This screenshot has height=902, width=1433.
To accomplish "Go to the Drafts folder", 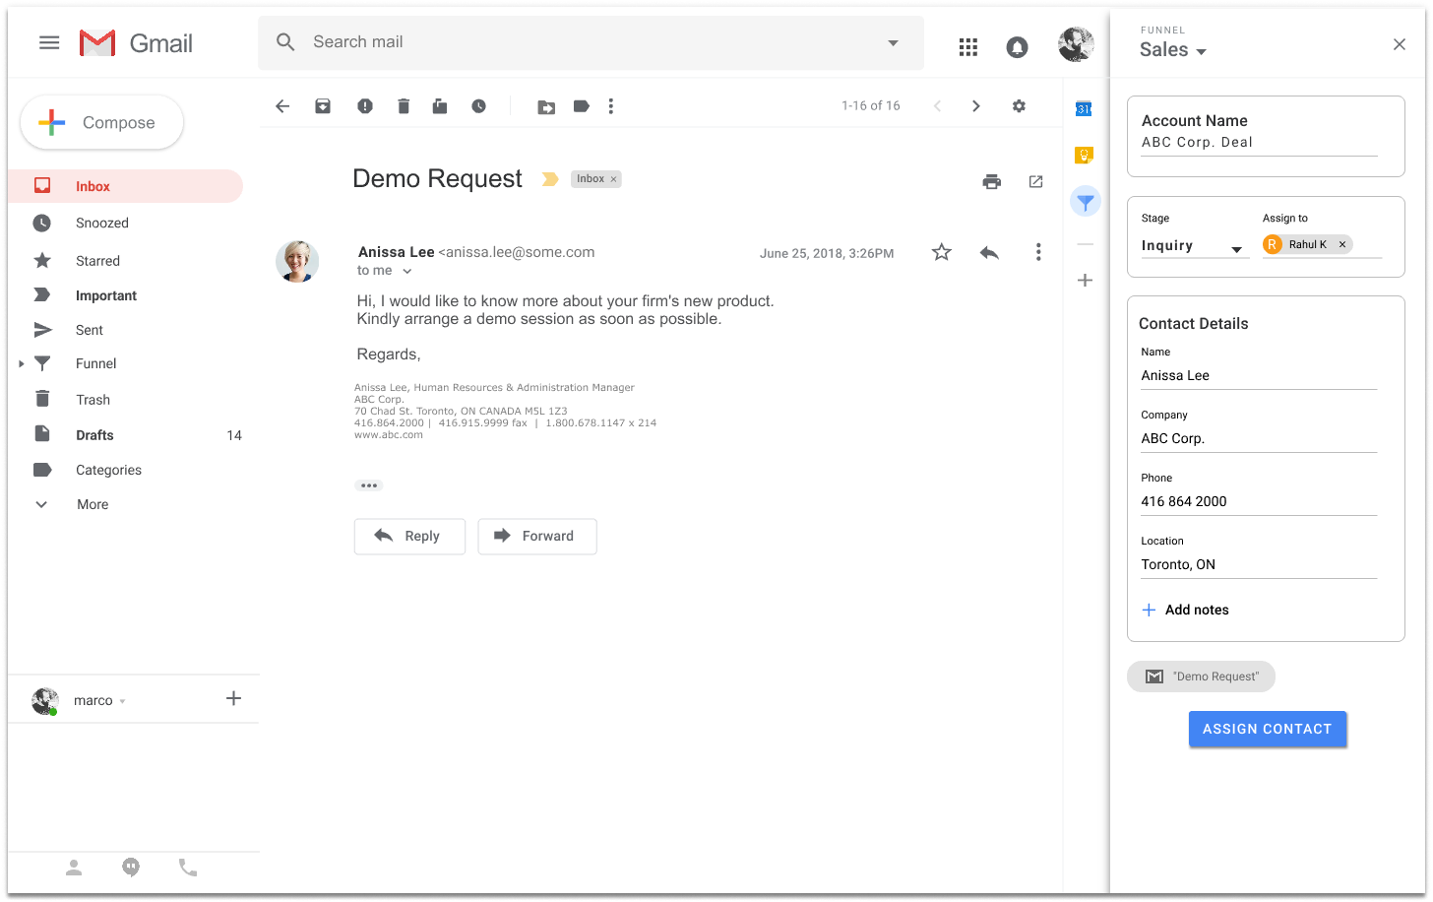I will [94, 435].
